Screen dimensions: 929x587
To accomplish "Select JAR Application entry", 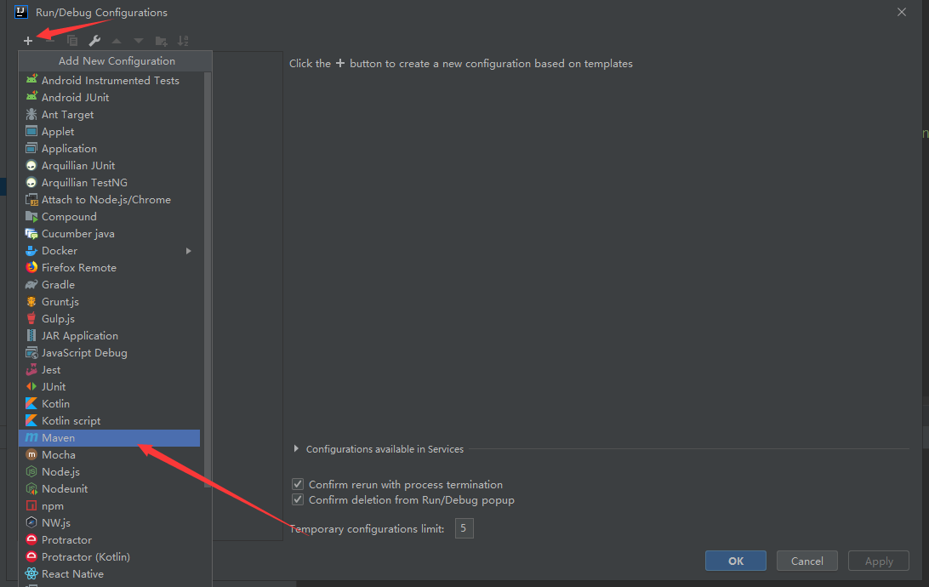I will pos(110,336).
